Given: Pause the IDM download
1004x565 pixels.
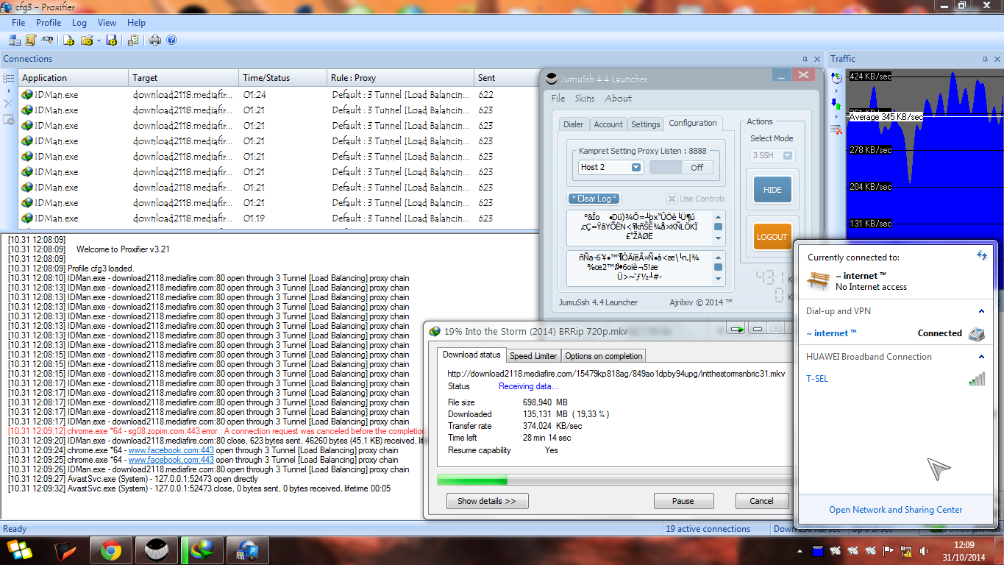Looking at the screenshot, I should pos(683,501).
